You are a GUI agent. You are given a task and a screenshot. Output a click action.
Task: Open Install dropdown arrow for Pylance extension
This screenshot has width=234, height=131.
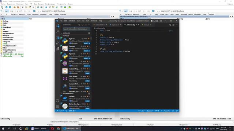click(x=89, y=58)
